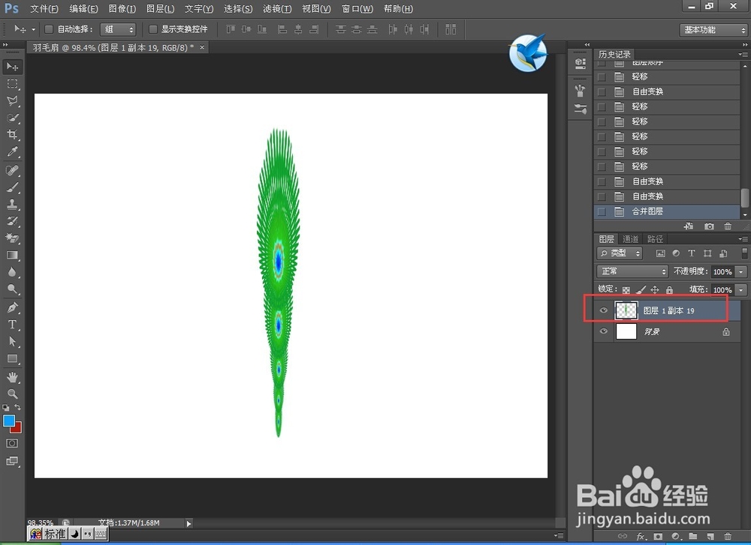The height and width of the screenshot is (545, 751).
Task: Click History panel scrollbar thumb
Action: point(744,198)
